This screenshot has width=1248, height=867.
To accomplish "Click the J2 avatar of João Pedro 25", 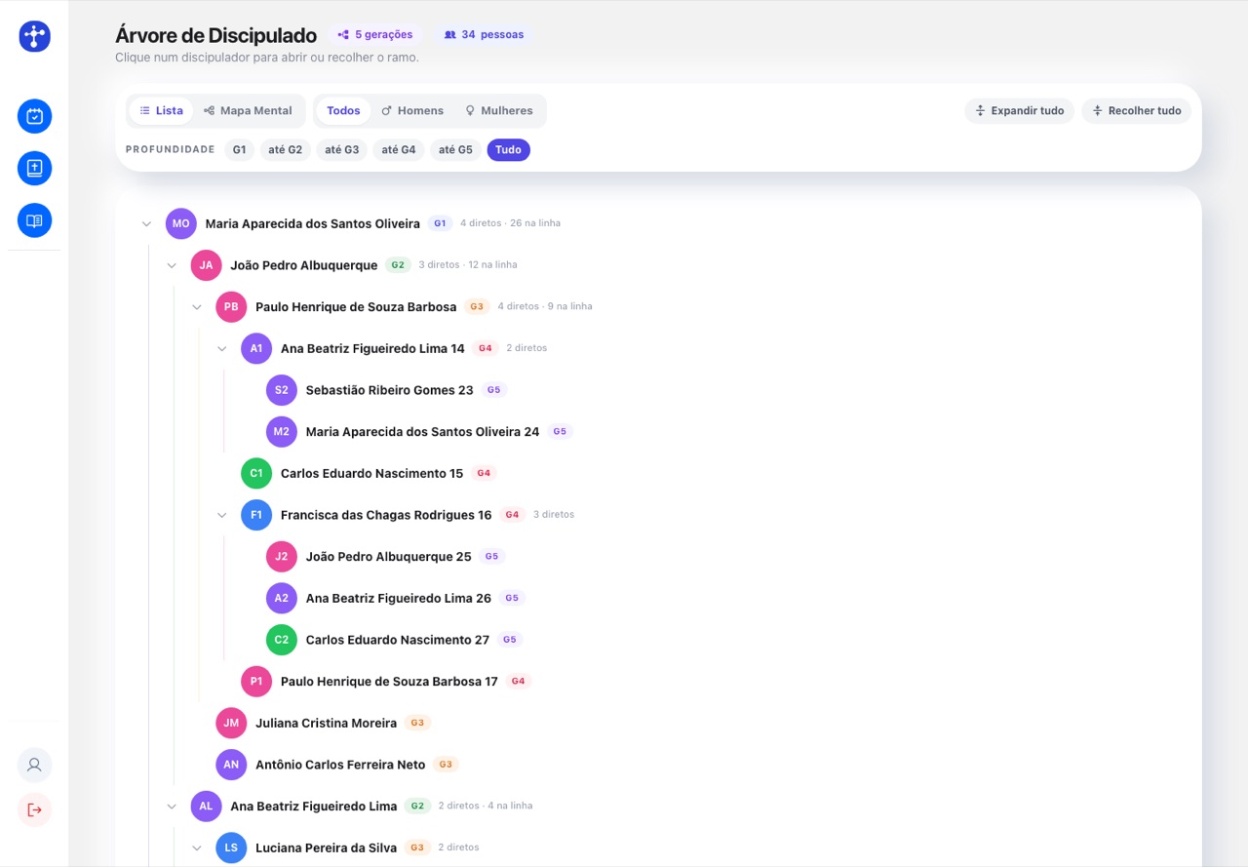I will [282, 556].
